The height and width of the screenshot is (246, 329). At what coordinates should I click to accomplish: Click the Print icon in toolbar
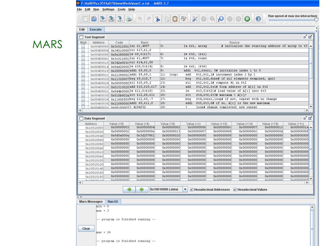129,19
